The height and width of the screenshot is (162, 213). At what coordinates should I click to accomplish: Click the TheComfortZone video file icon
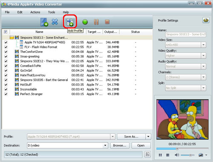17,52
